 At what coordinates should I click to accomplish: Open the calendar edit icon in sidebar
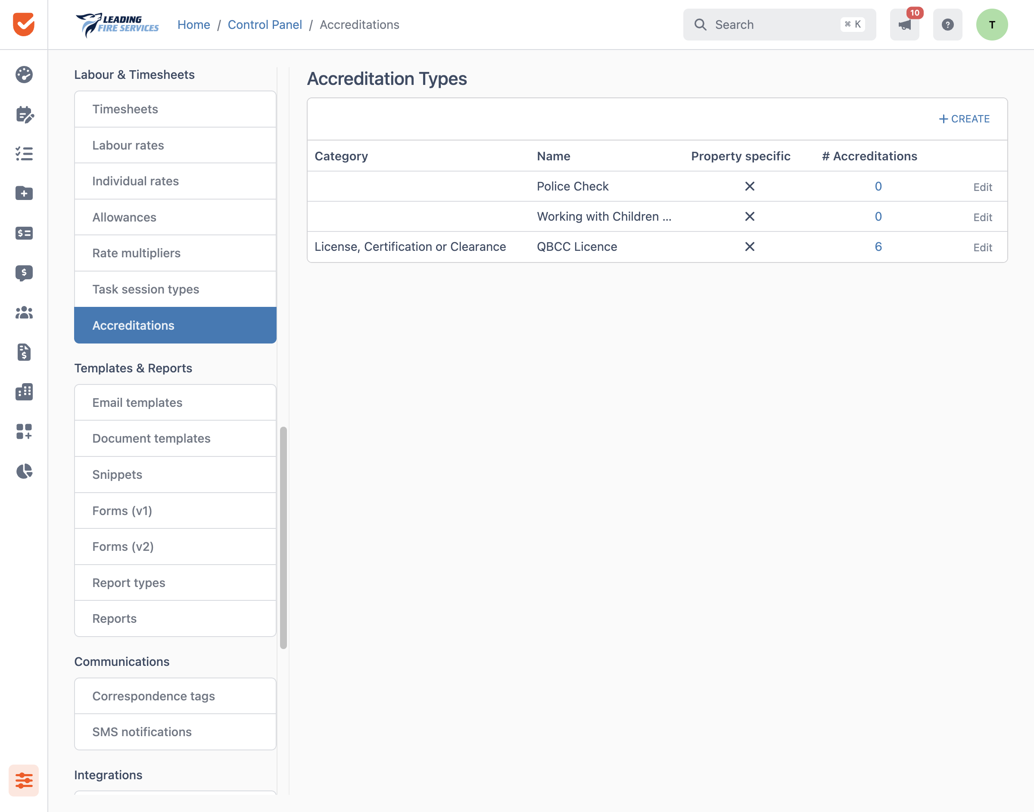[24, 115]
